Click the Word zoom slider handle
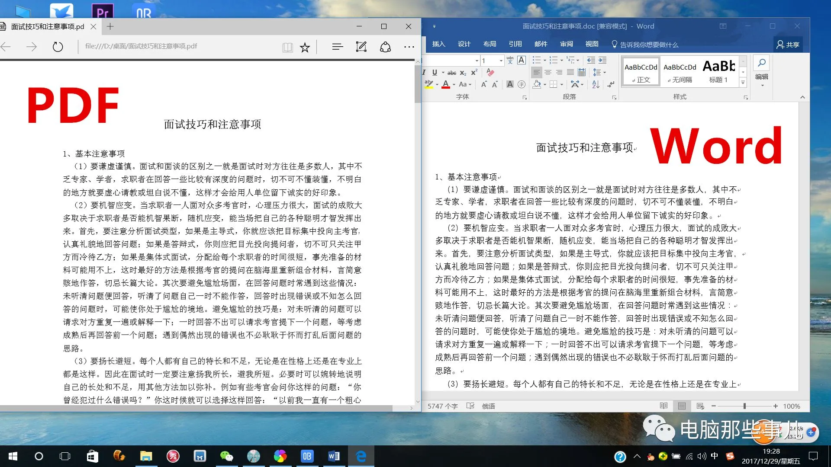Screen dimensions: 831x467 (744, 406)
